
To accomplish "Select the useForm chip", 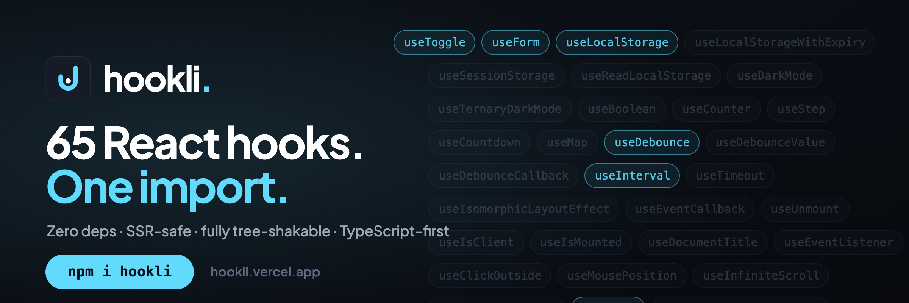I will [x=515, y=42].
